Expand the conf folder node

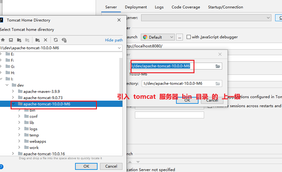pos(19,116)
